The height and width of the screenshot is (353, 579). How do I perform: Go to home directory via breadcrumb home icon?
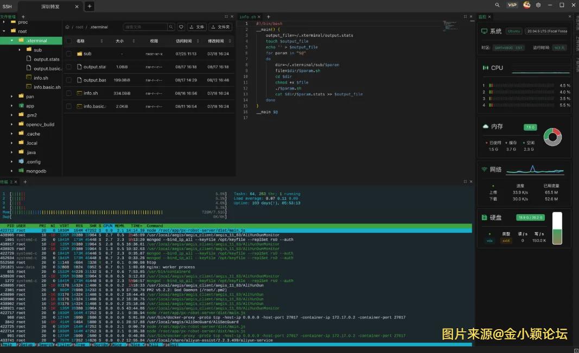tap(67, 27)
